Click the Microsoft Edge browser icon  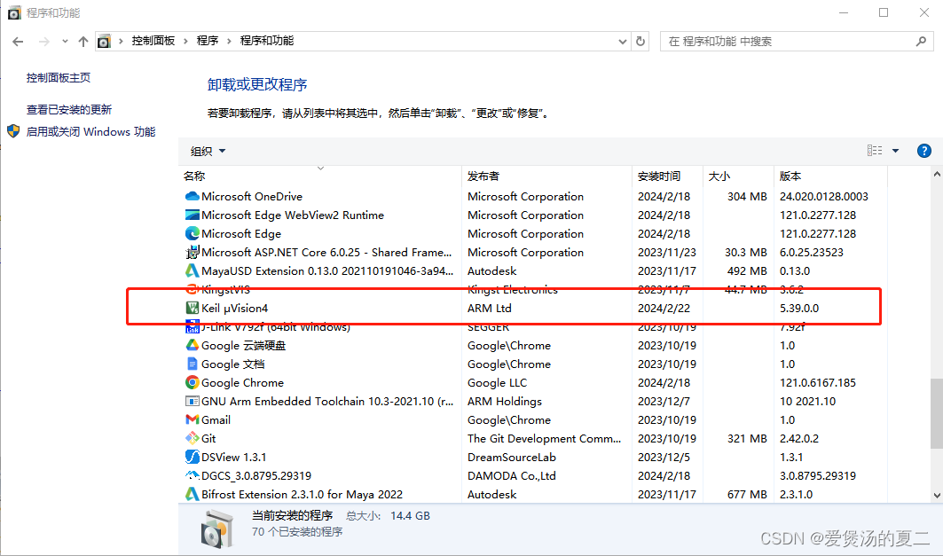tap(192, 234)
